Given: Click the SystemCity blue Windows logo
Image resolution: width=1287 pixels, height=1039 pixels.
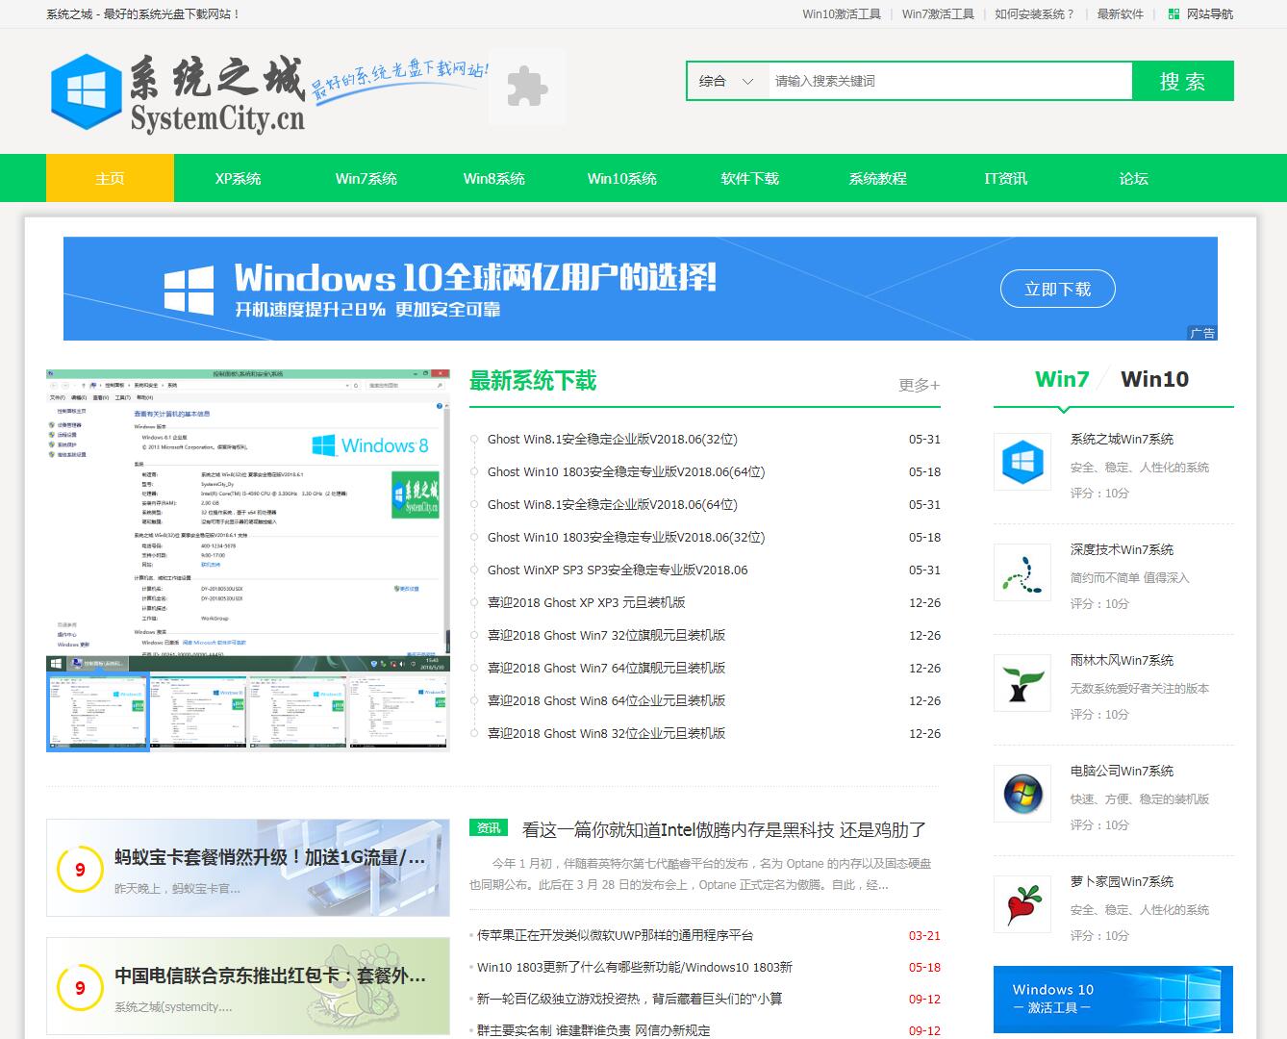Looking at the screenshot, I should pos(85,91).
